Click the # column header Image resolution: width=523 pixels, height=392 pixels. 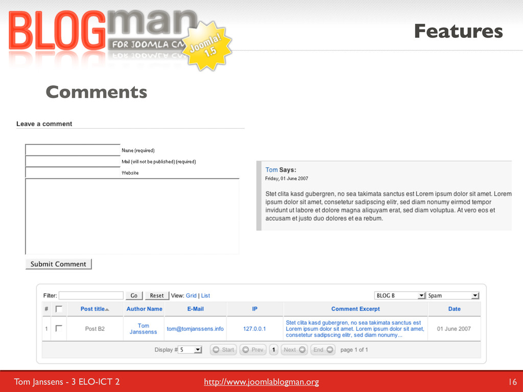(x=46, y=309)
